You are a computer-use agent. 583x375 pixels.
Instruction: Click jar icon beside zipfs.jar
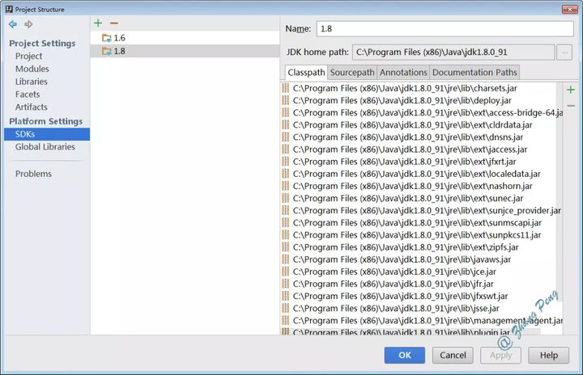pyautogui.click(x=286, y=247)
